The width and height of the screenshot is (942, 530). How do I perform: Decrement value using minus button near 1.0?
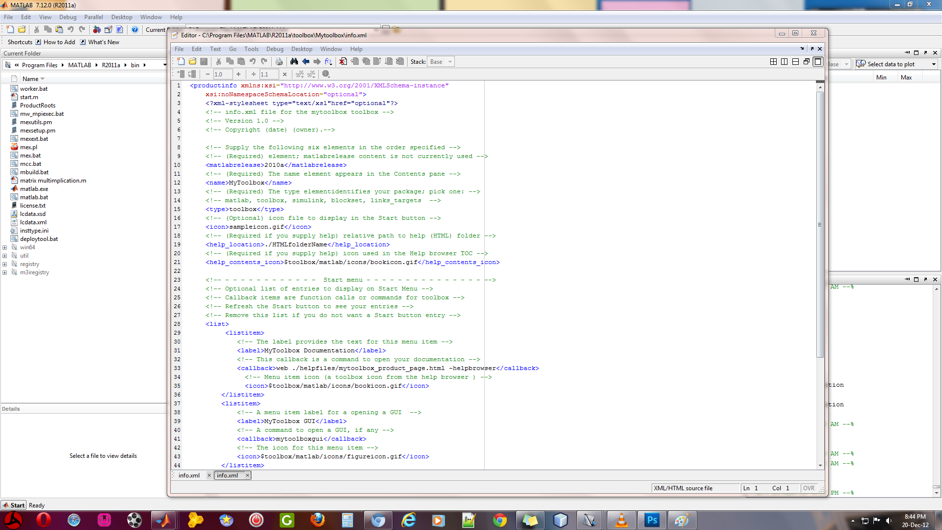click(x=208, y=74)
